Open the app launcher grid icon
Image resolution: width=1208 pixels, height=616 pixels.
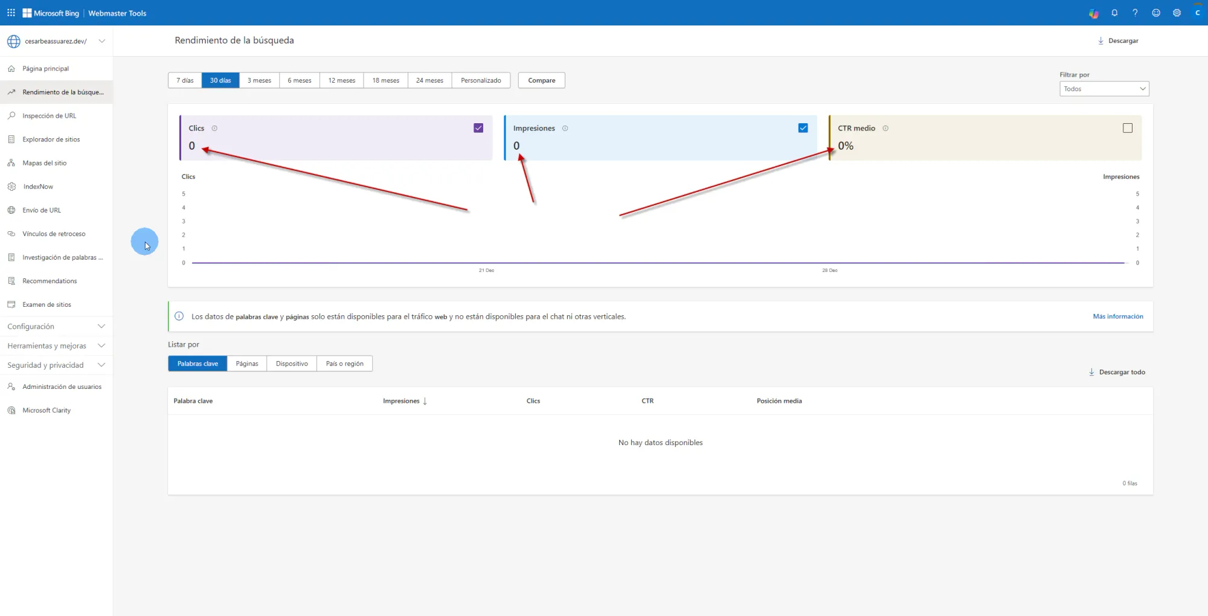pos(11,13)
